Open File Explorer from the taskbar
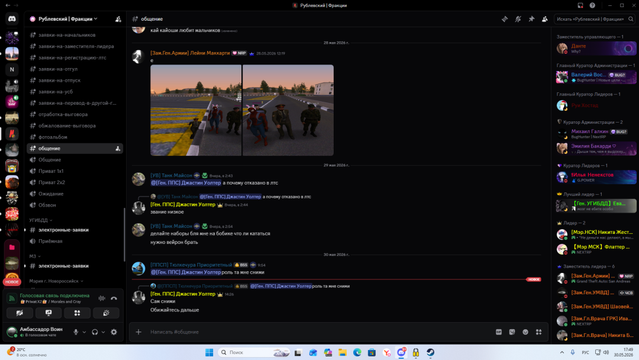Screen dimensions: 639x360 point(343,352)
